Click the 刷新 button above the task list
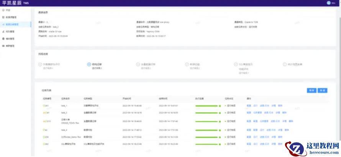341x157 pixels. coord(311,91)
